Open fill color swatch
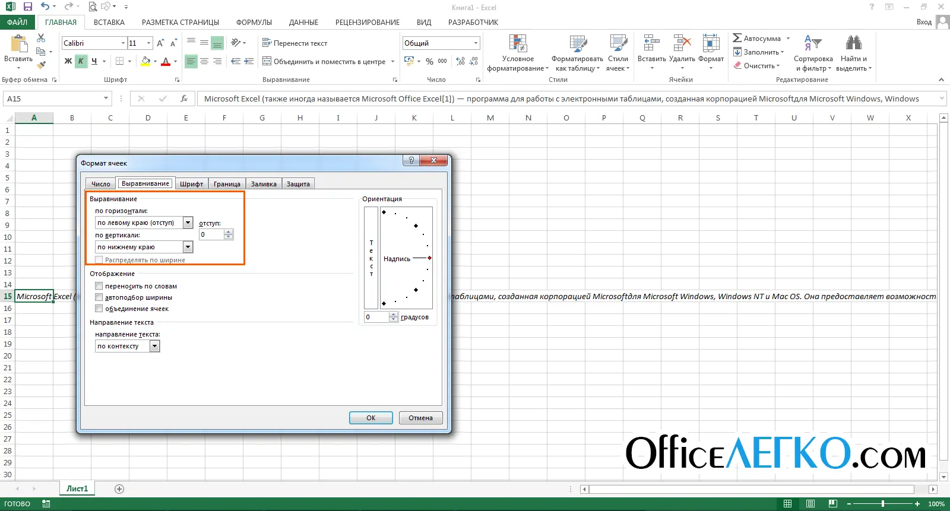 click(x=146, y=61)
